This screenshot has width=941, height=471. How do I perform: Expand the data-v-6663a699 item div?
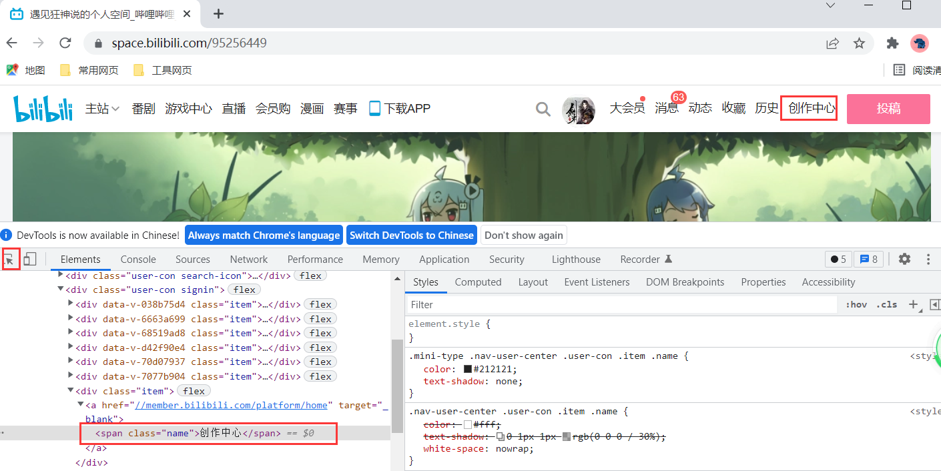71,318
